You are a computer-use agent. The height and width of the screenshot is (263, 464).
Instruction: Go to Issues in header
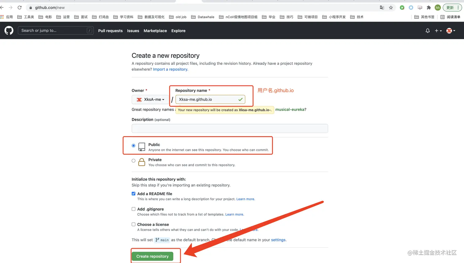tap(133, 31)
